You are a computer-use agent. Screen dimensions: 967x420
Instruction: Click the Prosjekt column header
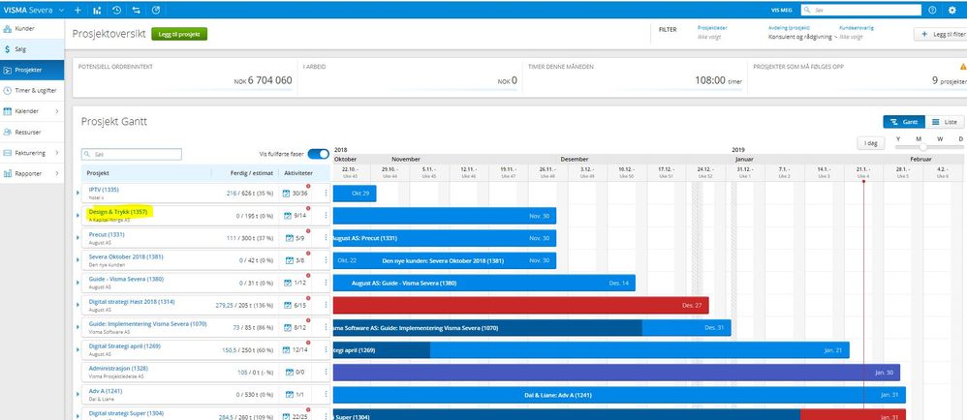tap(98, 173)
